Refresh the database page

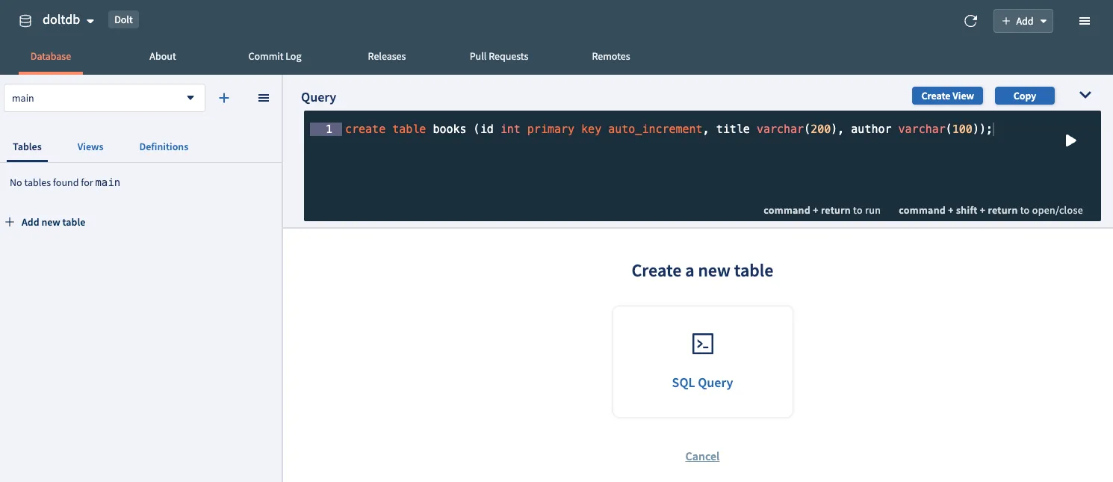970,21
